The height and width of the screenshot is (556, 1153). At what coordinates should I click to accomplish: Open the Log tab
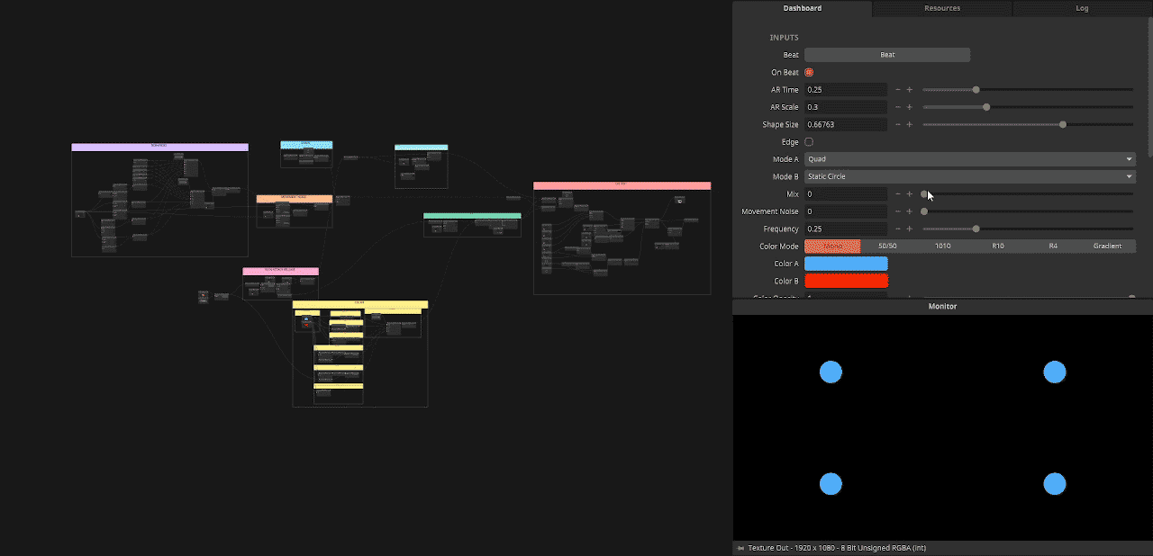pyautogui.click(x=1082, y=9)
